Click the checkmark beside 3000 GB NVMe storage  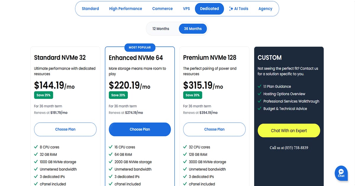point(185,162)
